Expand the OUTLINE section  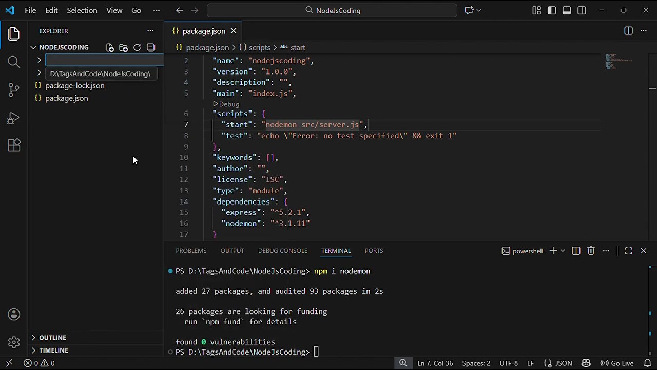[52, 338]
